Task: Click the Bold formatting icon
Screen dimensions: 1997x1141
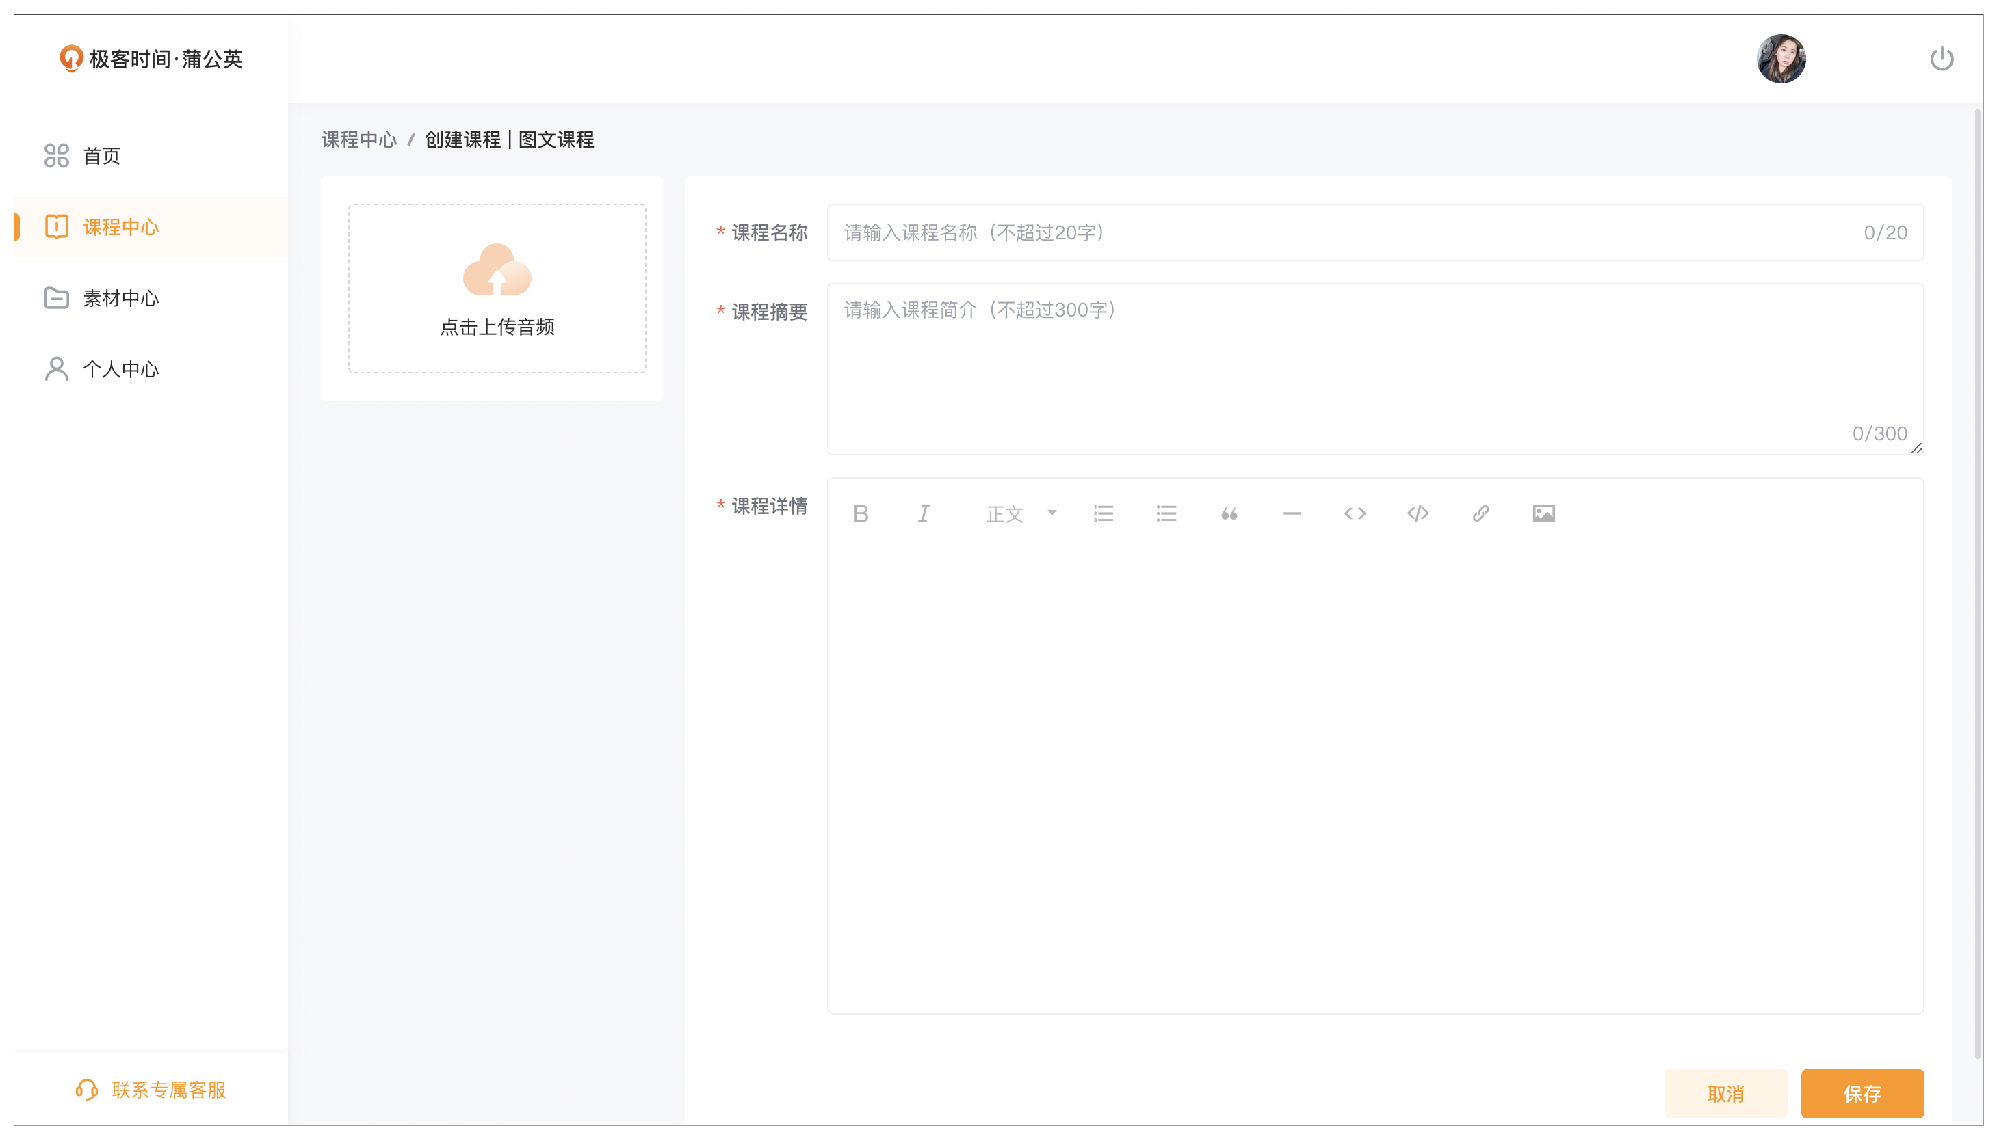Action: (x=860, y=513)
